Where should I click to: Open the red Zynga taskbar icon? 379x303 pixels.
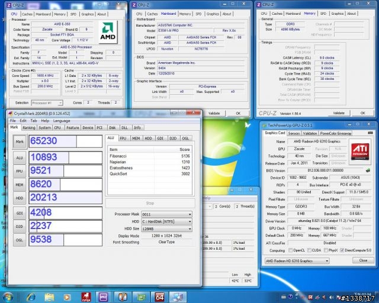pyautogui.click(x=86, y=297)
